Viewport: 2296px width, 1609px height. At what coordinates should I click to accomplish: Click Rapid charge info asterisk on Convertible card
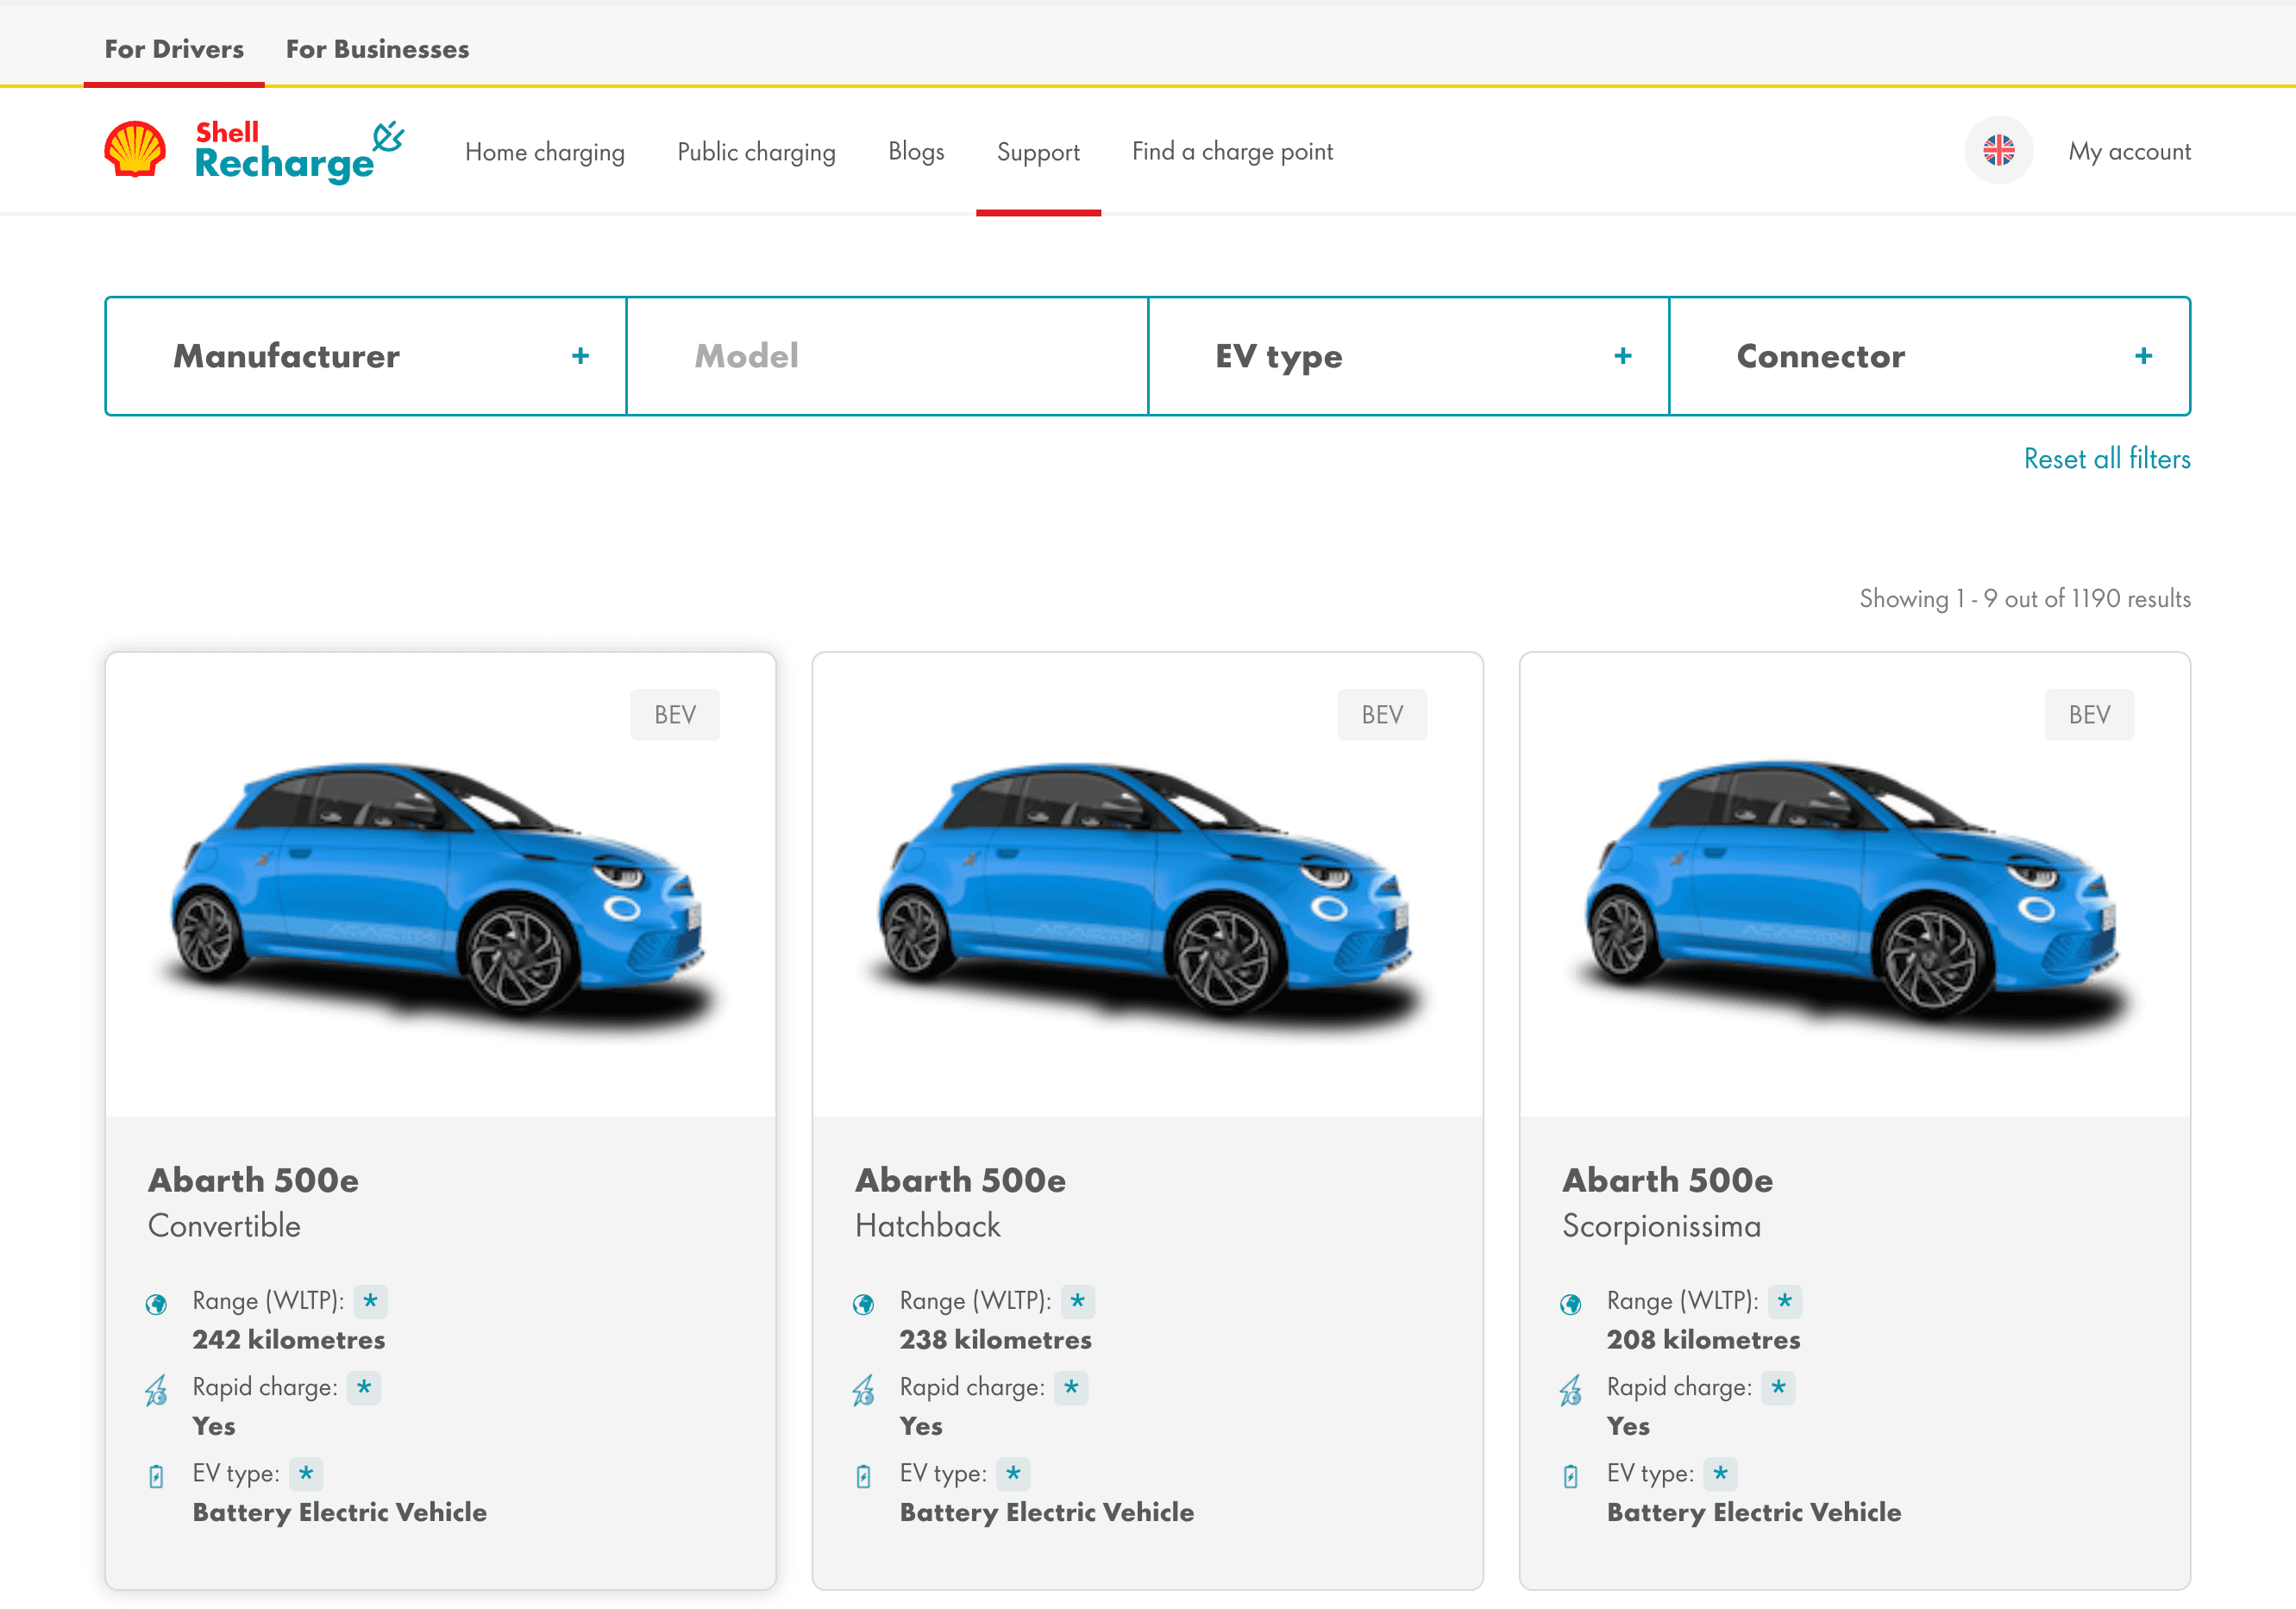point(364,1387)
